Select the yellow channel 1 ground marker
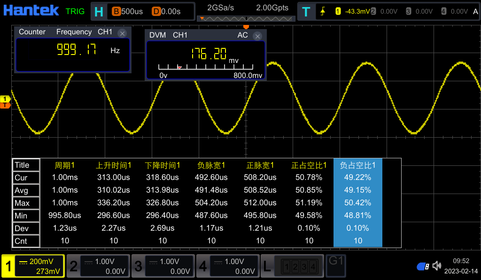481x280 pixels. point(5,99)
